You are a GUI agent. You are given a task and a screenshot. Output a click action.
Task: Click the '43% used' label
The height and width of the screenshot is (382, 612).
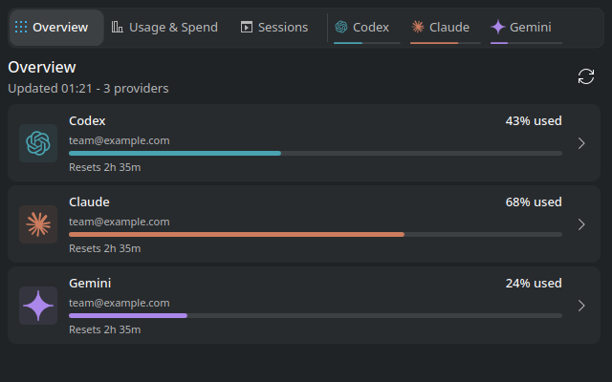(534, 121)
